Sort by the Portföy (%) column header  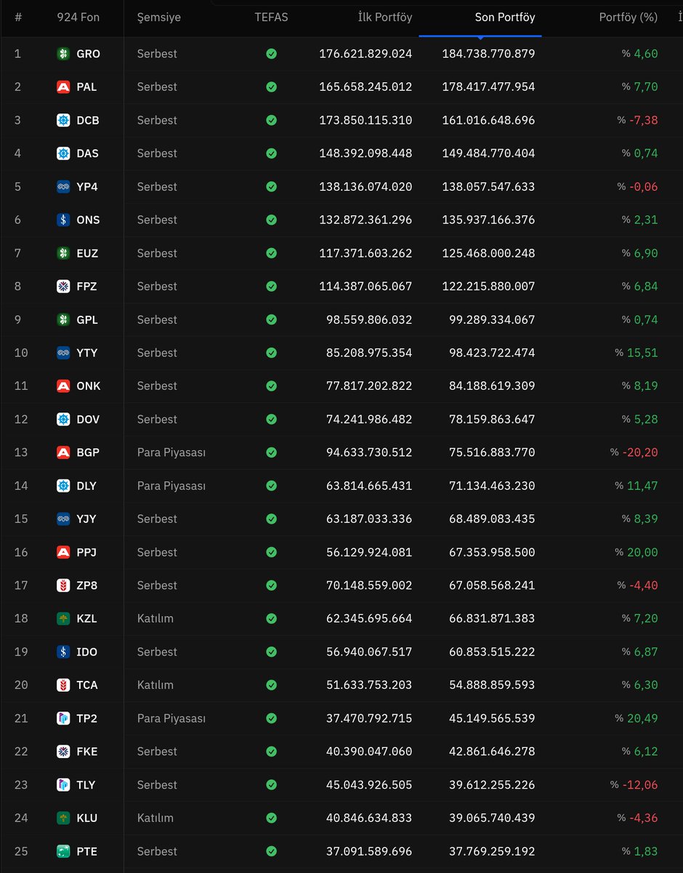click(629, 17)
